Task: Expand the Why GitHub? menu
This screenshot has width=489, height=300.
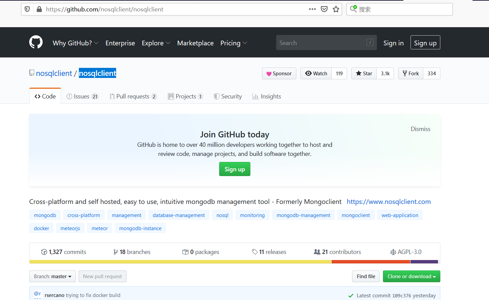Action: click(x=76, y=43)
